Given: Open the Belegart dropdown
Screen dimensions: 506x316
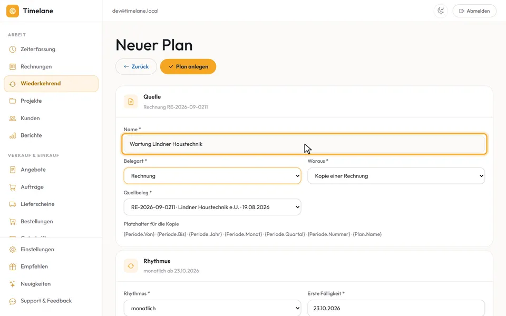Looking at the screenshot, I should (212, 176).
